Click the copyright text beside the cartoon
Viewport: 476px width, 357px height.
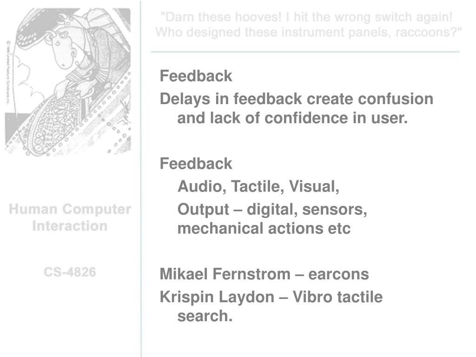pyautogui.click(x=8, y=72)
